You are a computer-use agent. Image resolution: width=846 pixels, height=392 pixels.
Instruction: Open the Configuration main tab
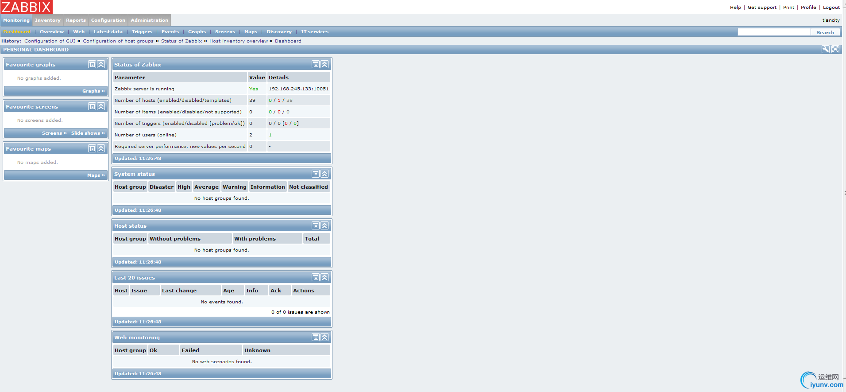pyautogui.click(x=108, y=20)
